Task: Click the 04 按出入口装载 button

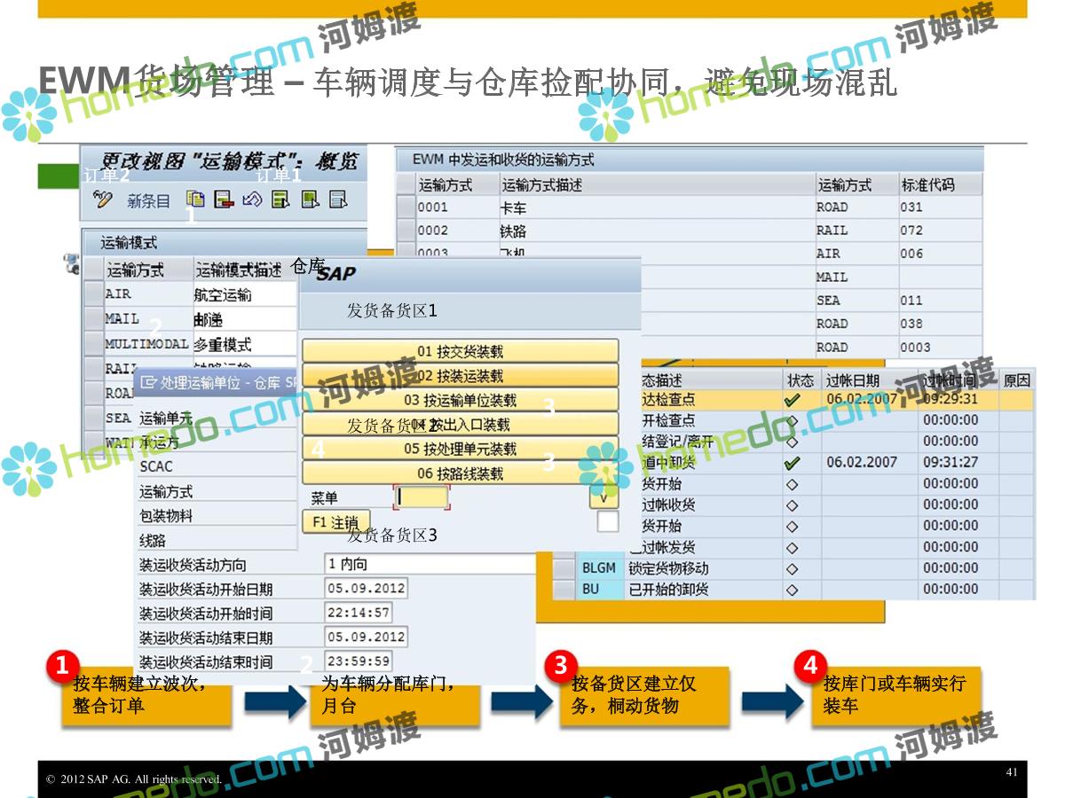Action: (x=460, y=424)
